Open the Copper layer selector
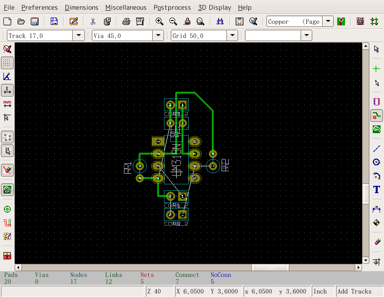This screenshot has width=384, height=297. tap(328, 21)
